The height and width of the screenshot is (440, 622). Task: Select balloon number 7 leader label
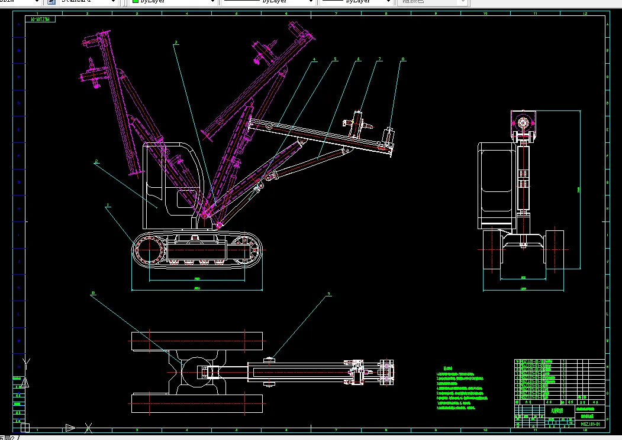(x=379, y=59)
